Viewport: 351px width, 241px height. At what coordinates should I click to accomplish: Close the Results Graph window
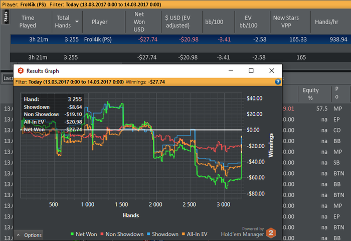[272, 70]
